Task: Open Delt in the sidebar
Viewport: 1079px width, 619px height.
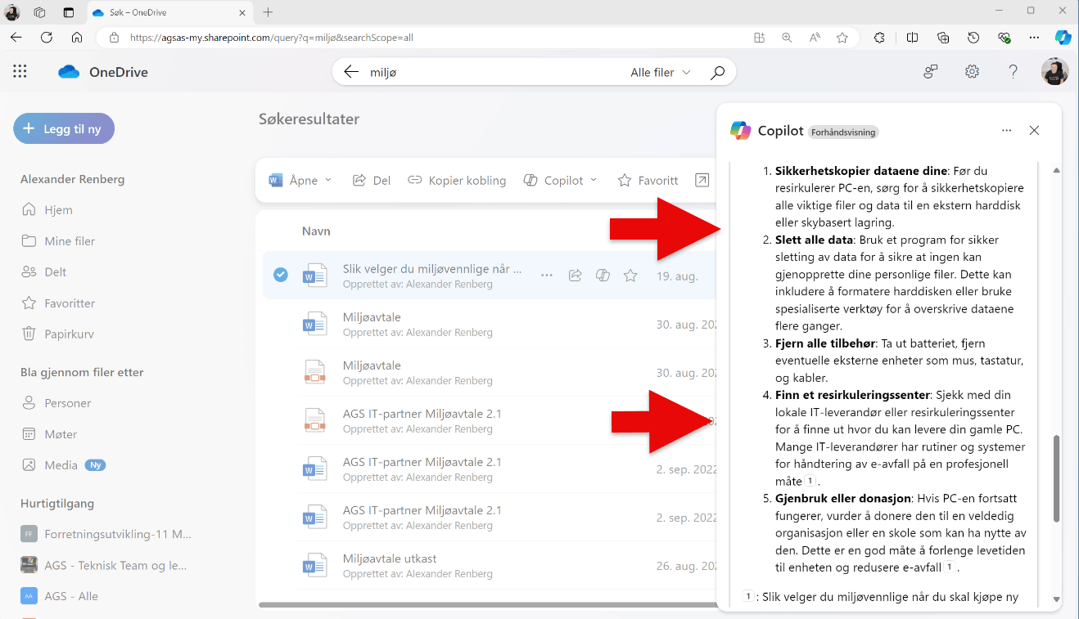Action: (x=44, y=271)
